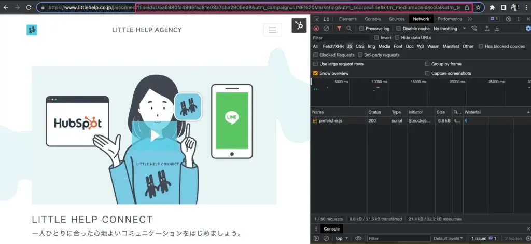Enable the Preserve log checkbox
Viewport: 531px width, 244px height.
[x=362, y=29]
